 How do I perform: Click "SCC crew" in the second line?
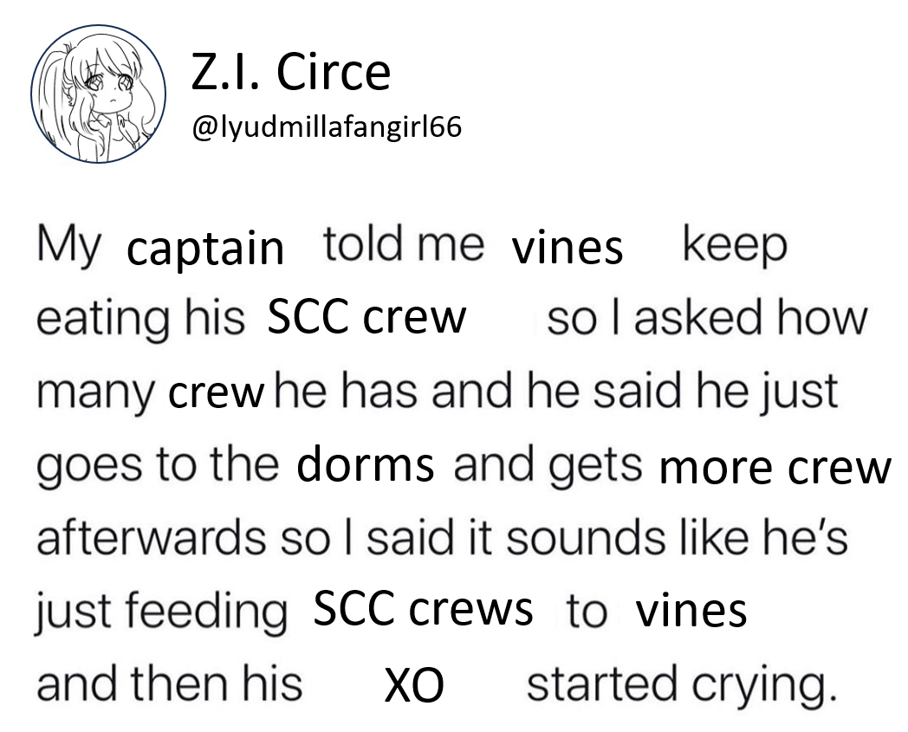[x=366, y=317]
